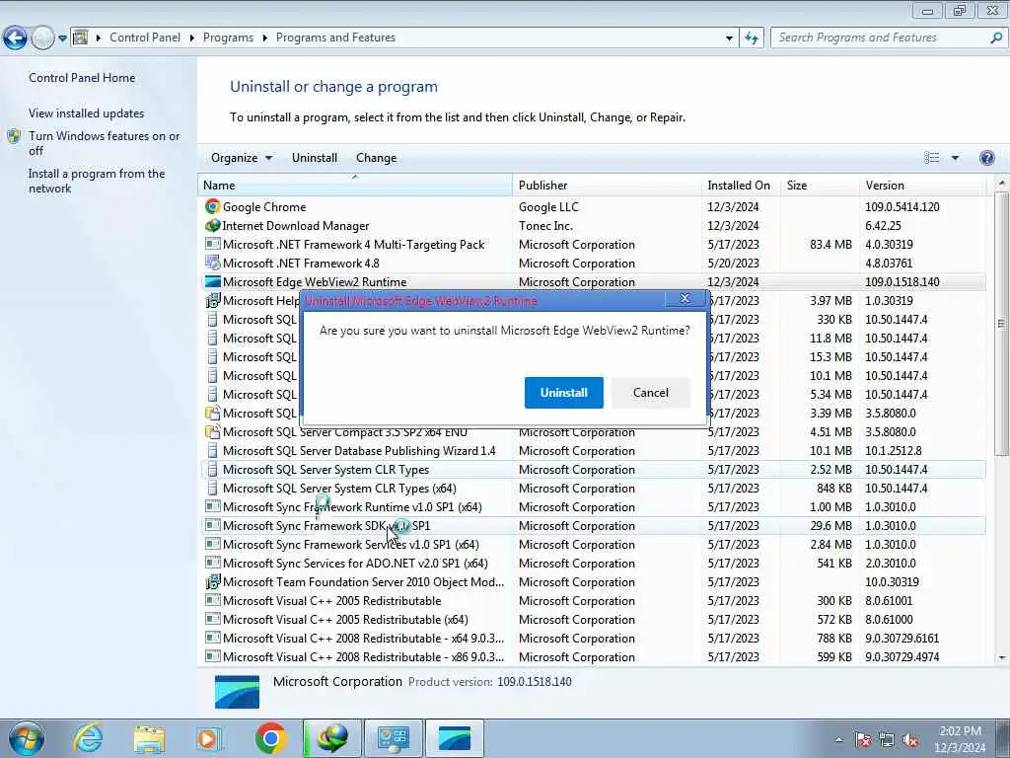
Task: Click WebView2 product thumbnail in details pane
Action: click(x=237, y=692)
